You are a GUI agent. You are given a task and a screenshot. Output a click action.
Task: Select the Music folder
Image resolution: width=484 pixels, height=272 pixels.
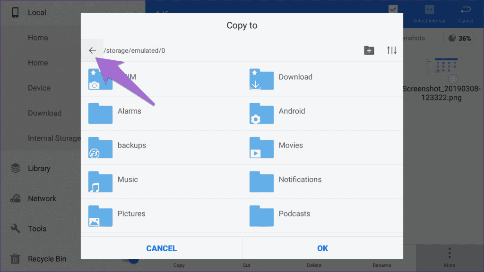162,181
